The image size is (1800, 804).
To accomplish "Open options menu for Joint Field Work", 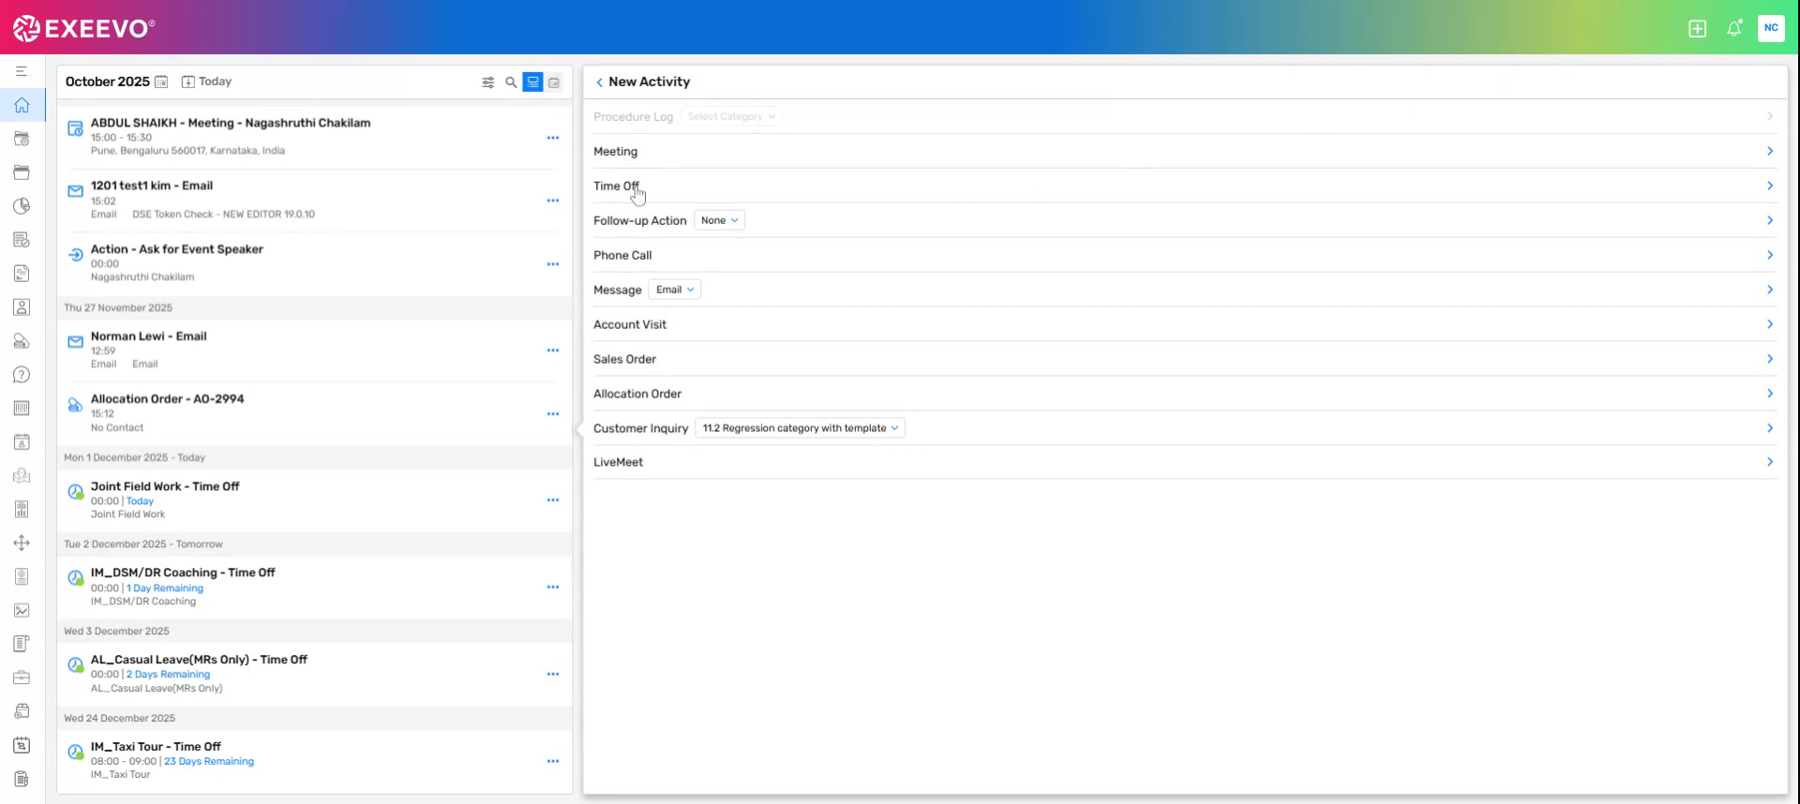I will [x=553, y=500].
